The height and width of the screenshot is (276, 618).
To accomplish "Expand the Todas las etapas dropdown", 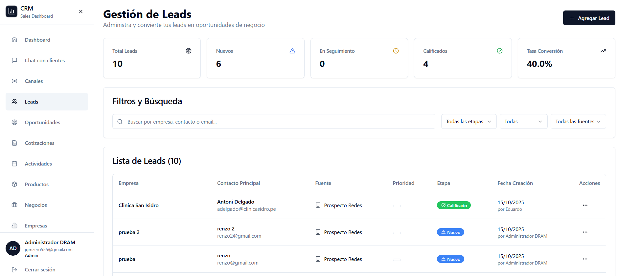I will click(469, 122).
